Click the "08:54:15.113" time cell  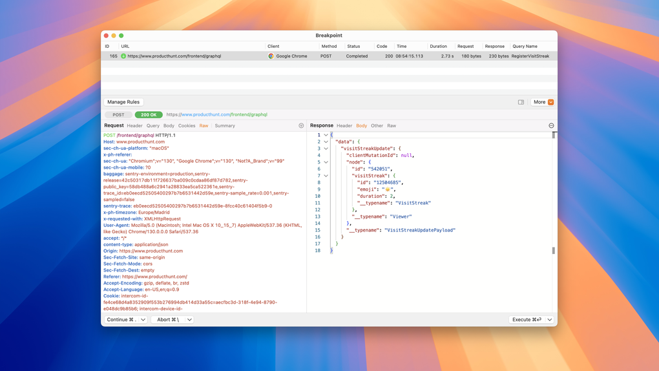pos(409,56)
